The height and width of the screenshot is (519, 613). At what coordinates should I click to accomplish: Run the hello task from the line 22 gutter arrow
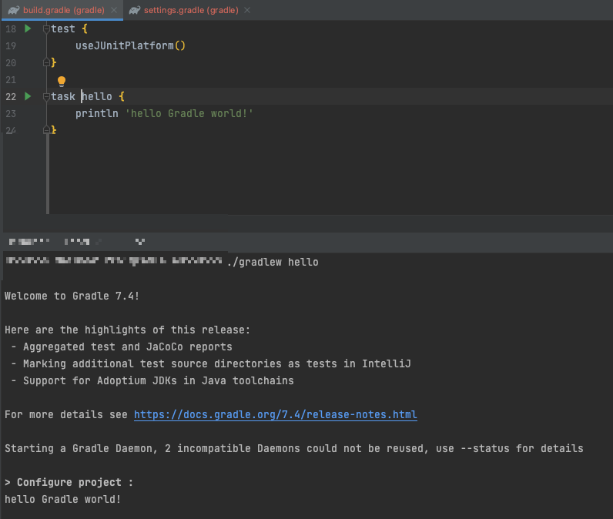pos(28,96)
